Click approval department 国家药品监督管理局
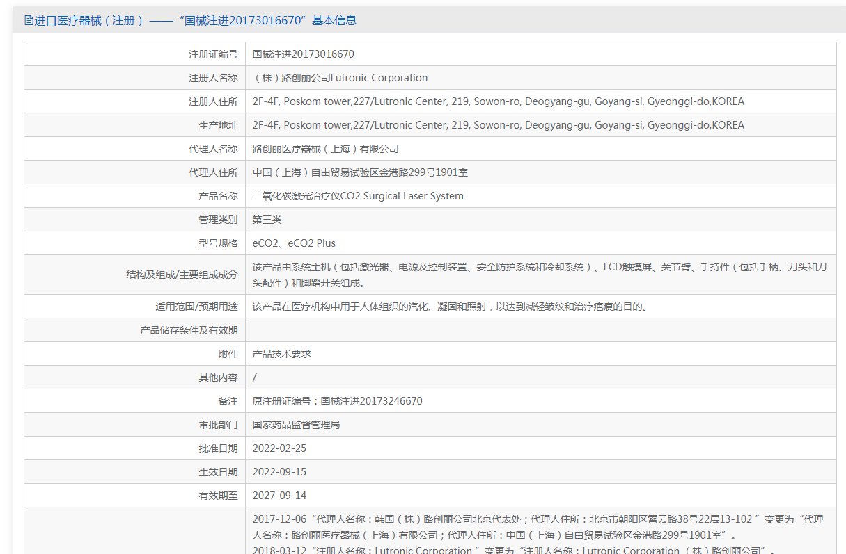The image size is (846, 554). (x=296, y=425)
